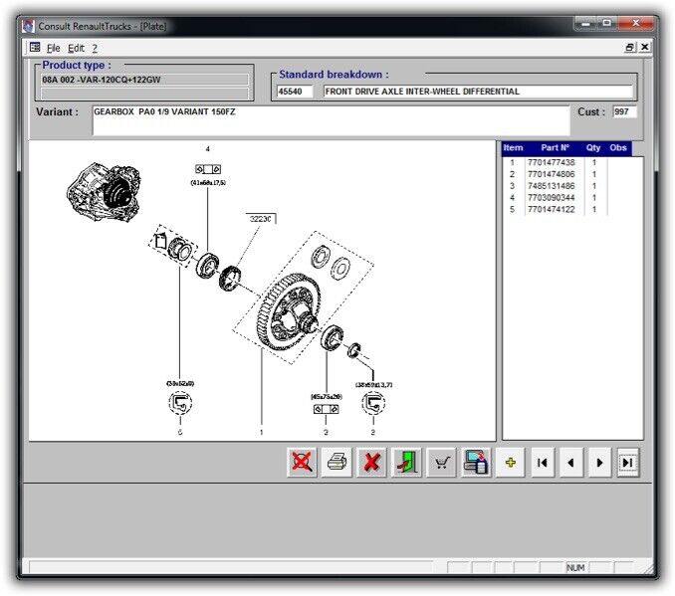Click the Cust field showing 997
This screenshot has height=596, width=675.
[624, 112]
